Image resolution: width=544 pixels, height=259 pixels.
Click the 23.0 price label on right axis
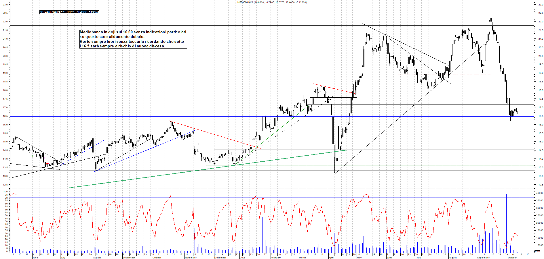coord(541,4)
